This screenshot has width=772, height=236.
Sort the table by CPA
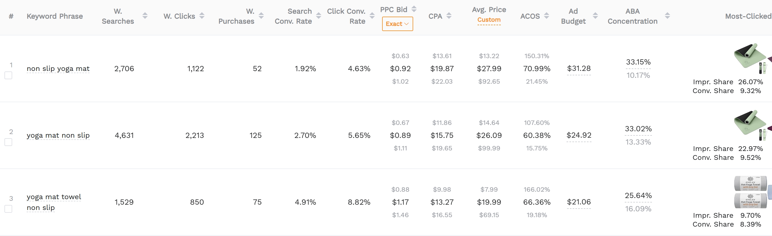pyautogui.click(x=449, y=16)
